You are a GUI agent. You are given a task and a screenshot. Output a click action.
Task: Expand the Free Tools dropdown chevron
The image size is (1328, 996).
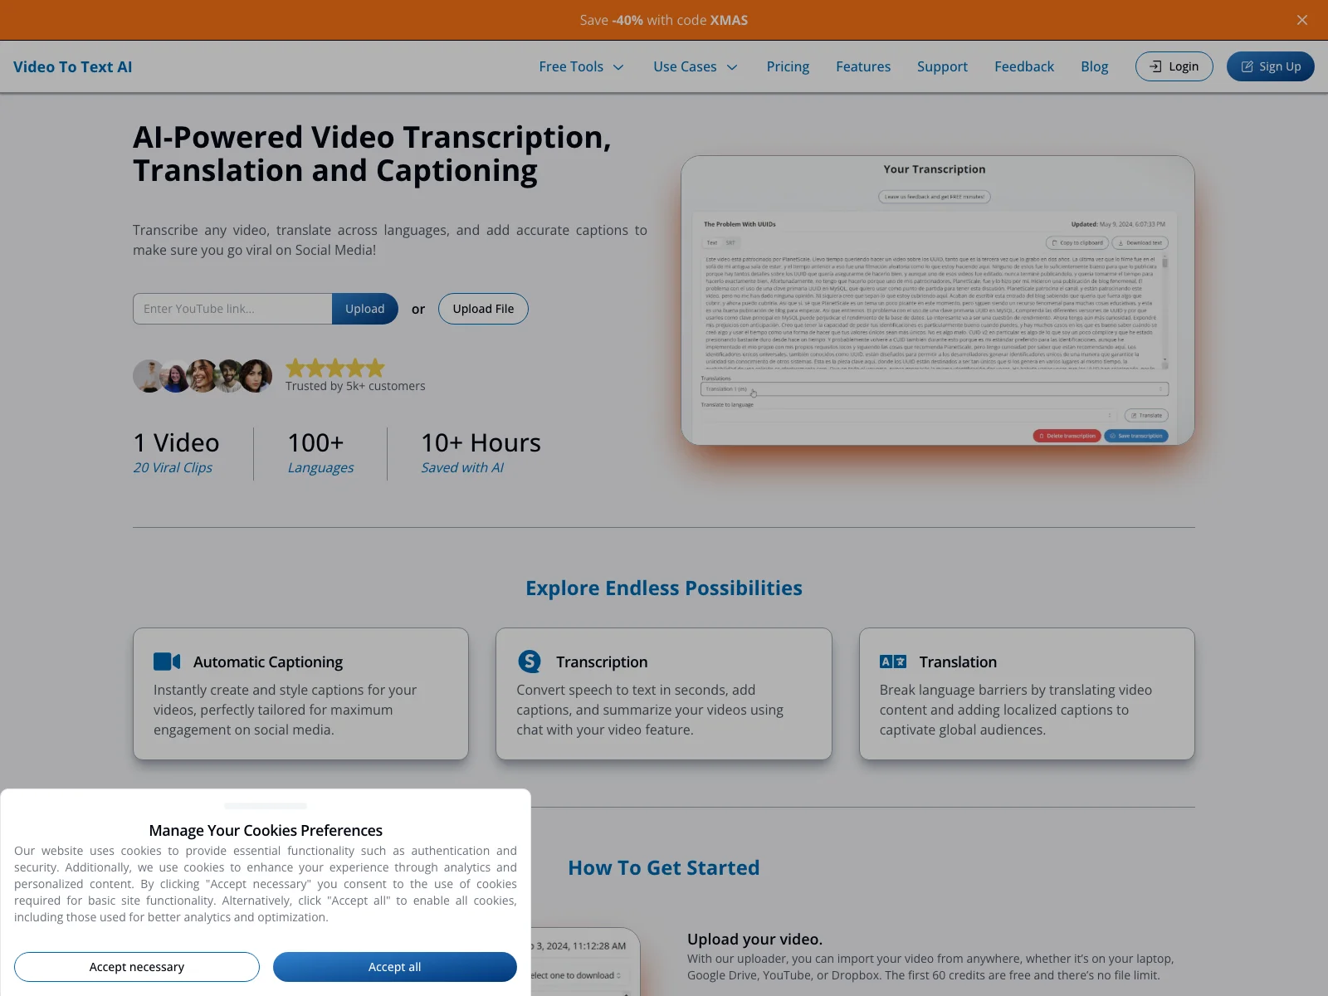click(x=618, y=67)
